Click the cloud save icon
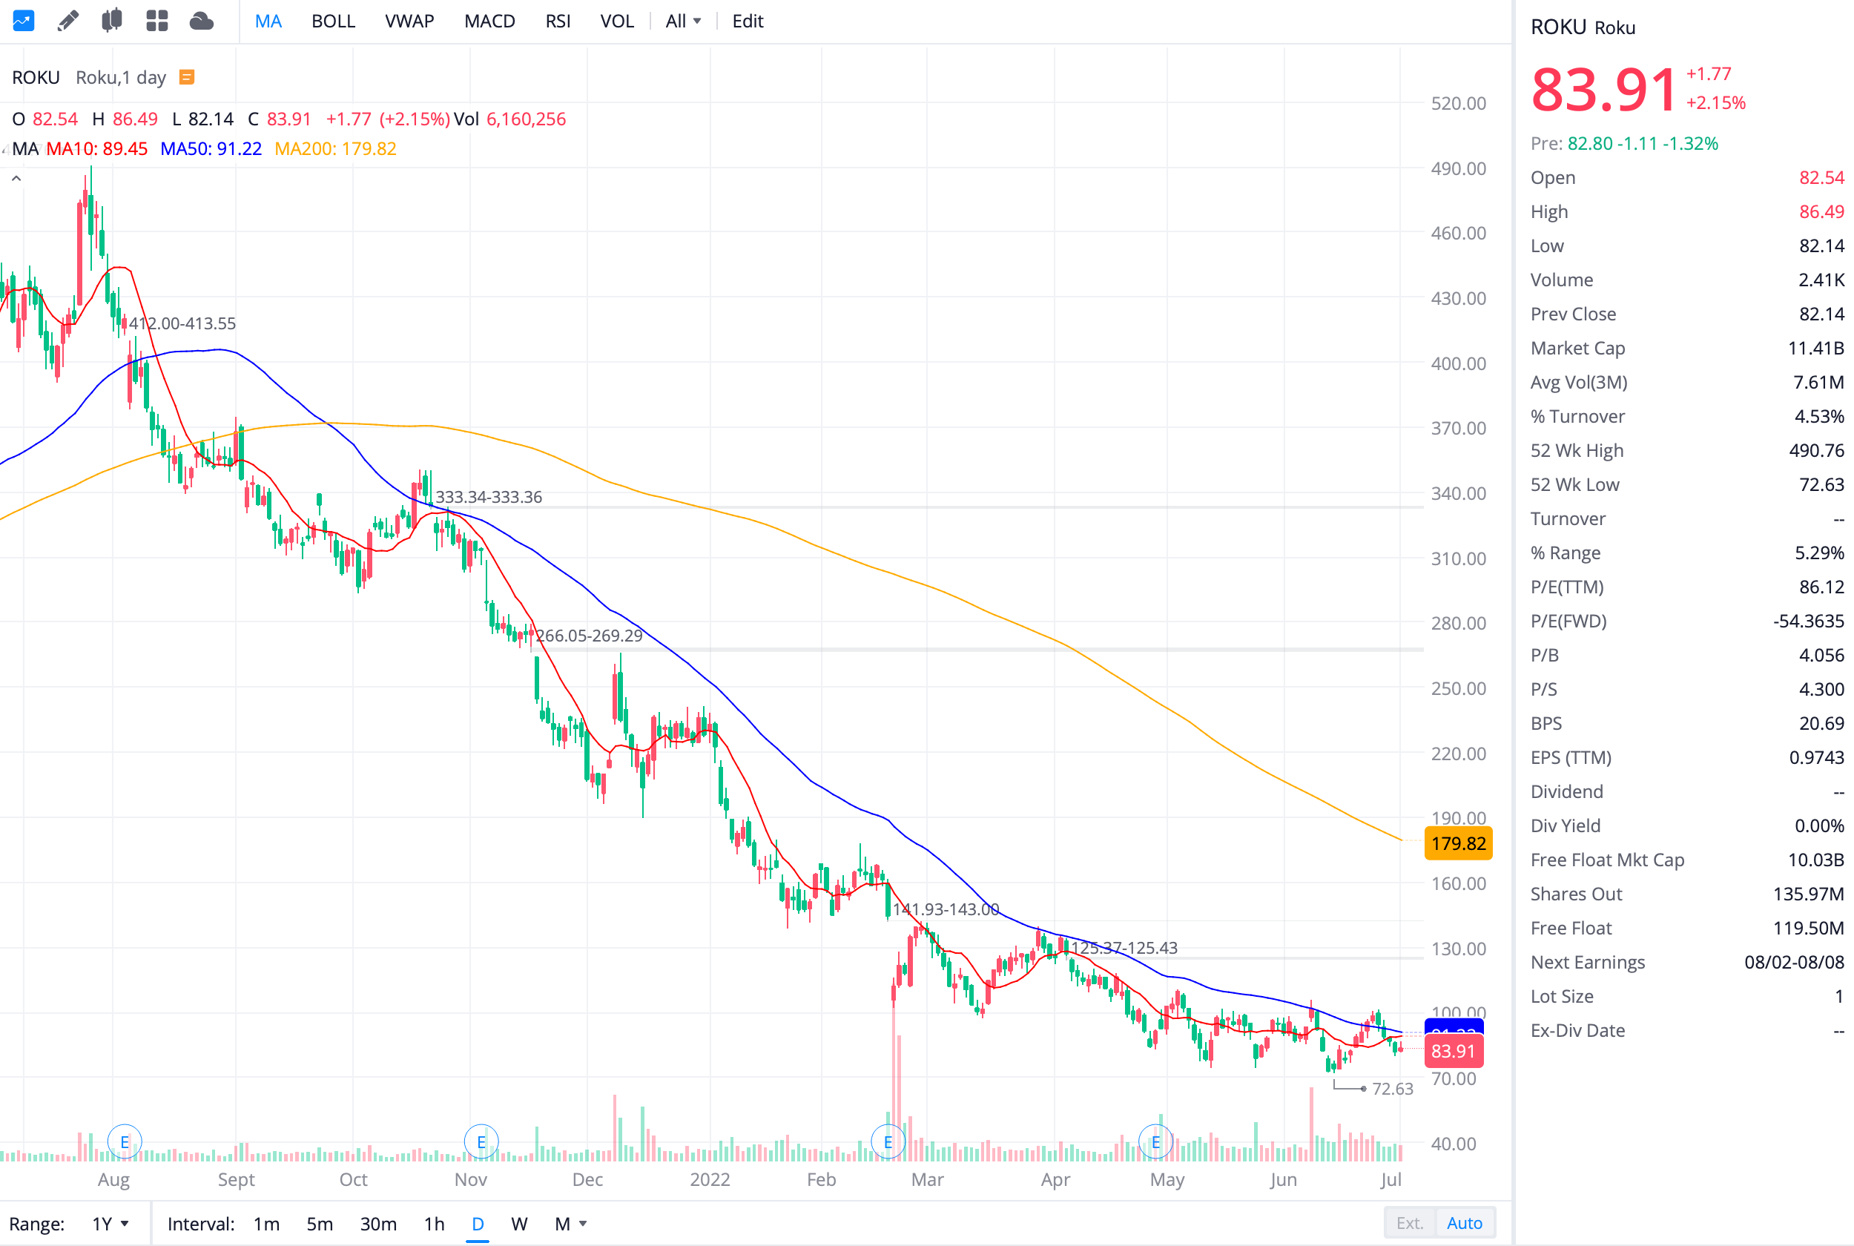The width and height of the screenshot is (1854, 1246). (x=202, y=21)
